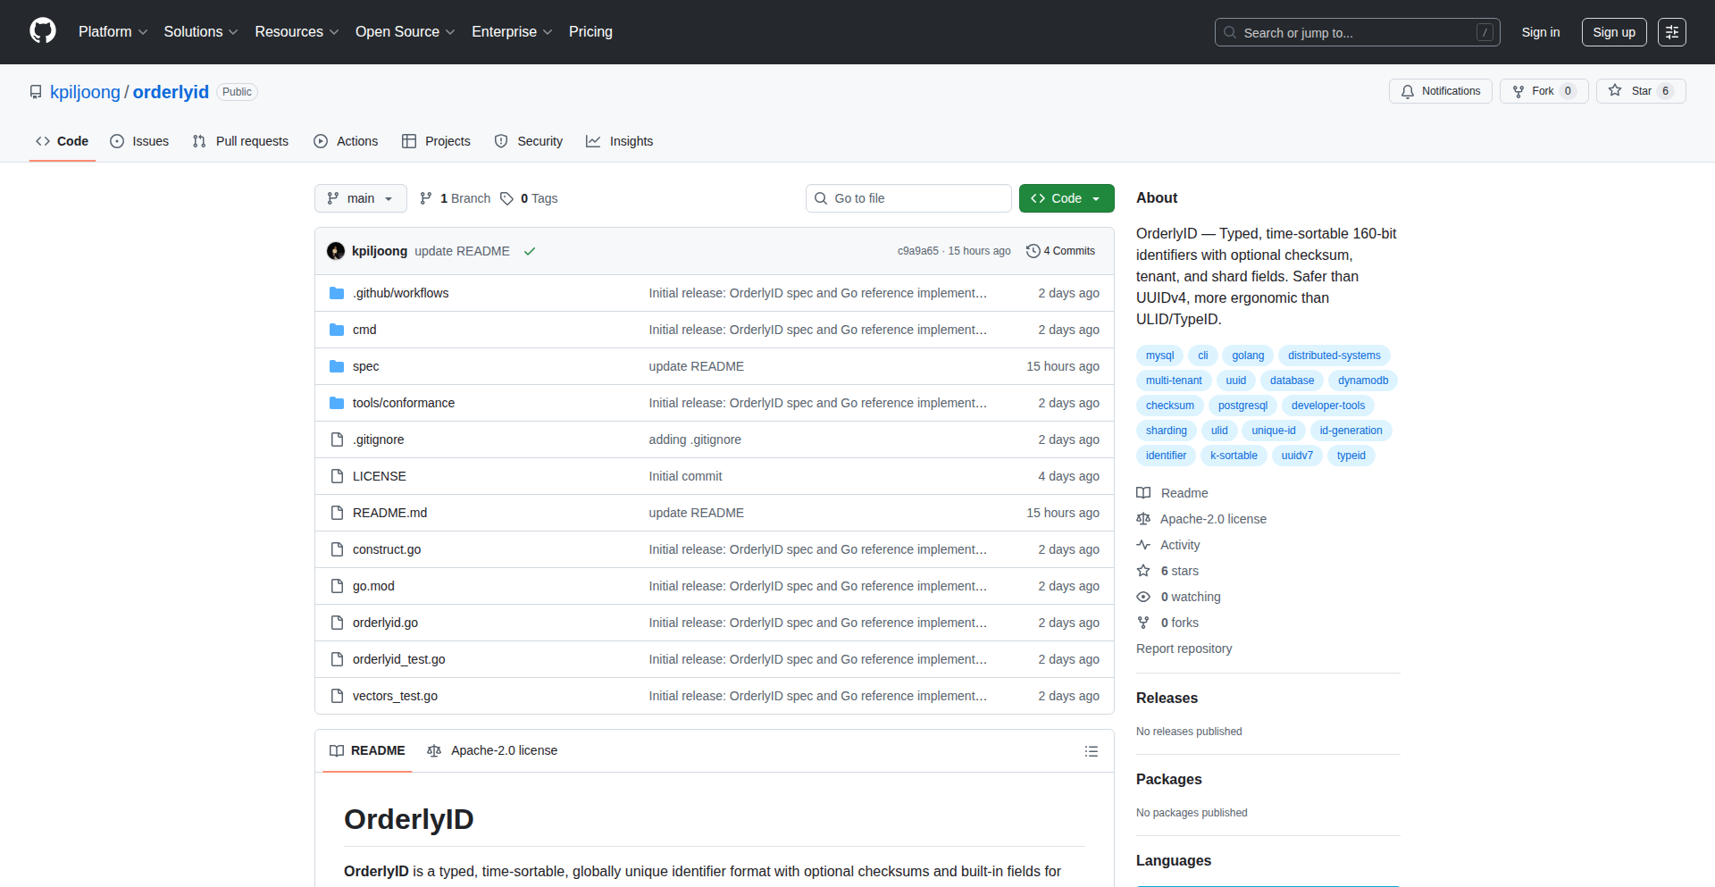This screenshot has width=1715, height=887.
Task: Open the command palette icon in header
Action: tap(1672, 32)
